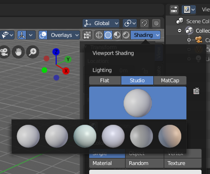Click the white color swatch bar

[145, 172]
